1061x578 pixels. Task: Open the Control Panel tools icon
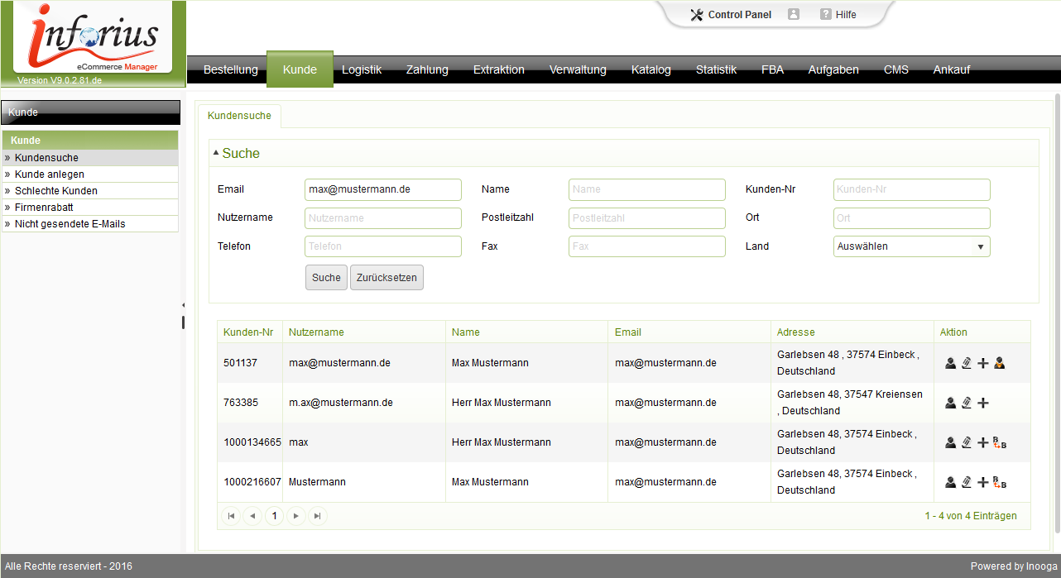pyautogui.click(x=696, y=14)
